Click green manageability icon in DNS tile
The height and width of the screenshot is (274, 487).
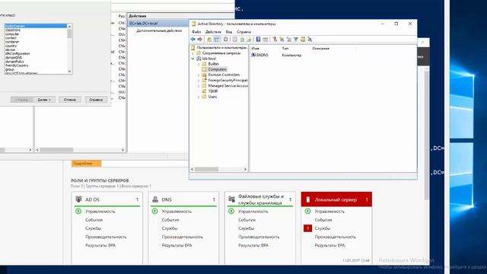tap(154, 212)
